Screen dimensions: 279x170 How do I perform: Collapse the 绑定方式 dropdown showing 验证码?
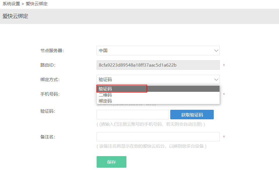pyautogui.click(x=158, y=80)
